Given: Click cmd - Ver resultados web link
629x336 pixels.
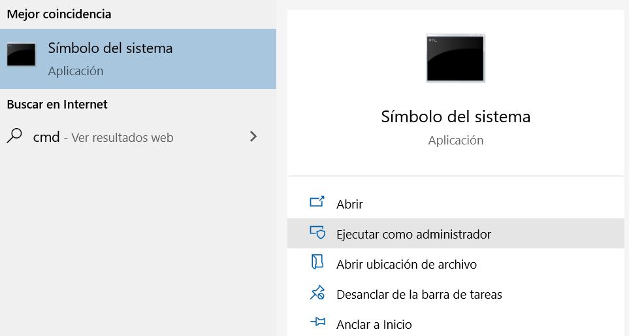Looking at the screenshot, I should coord(103,137).
